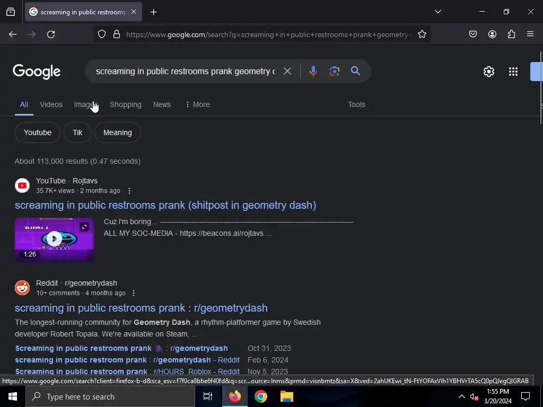The height and width of the screenshot is (407, 543).
Task: Click the forward navigation arrow
Action: pos(32,34)
